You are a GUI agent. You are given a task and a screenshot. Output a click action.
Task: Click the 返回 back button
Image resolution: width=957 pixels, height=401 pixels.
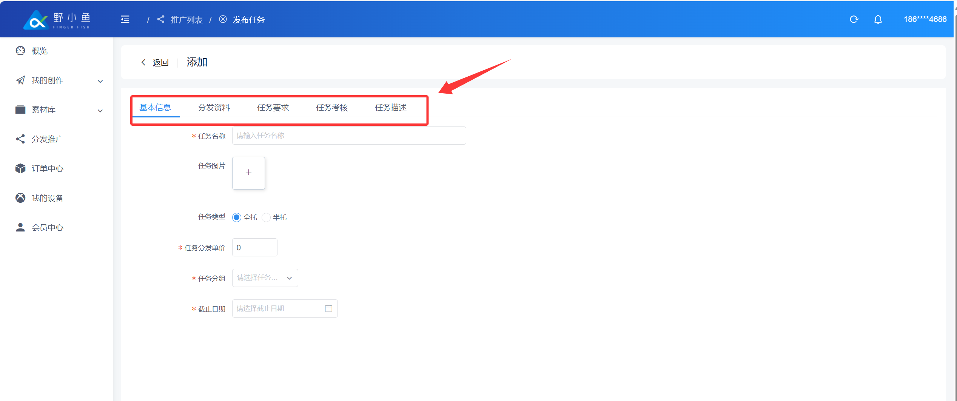tap(155, 62)
